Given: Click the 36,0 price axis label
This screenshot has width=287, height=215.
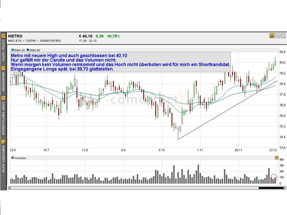Looking at the screenshot, I should tap(283, 116).
